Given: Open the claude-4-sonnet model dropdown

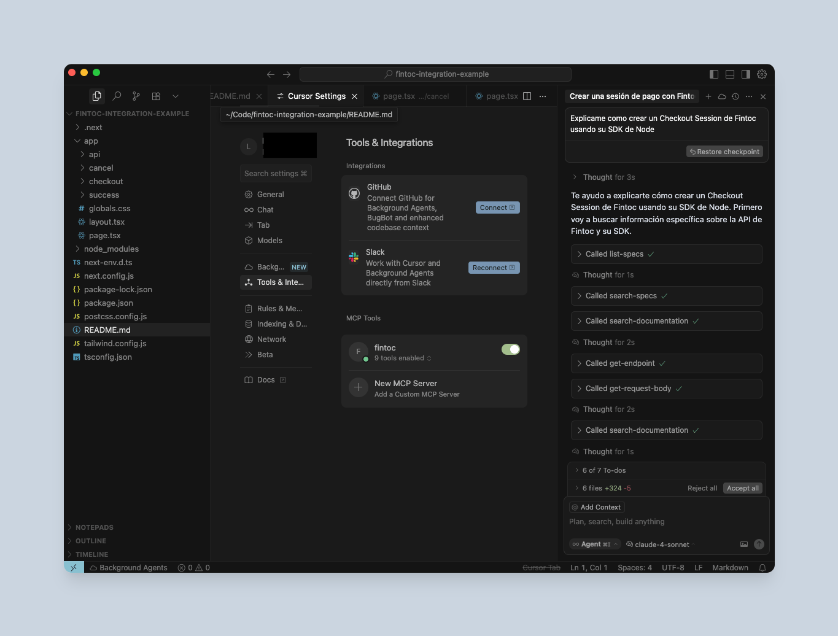Looking at the screenshot, I should click(658, 545).
